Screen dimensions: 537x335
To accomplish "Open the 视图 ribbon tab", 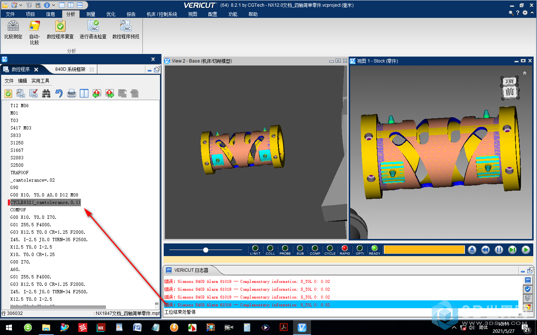I will 193,14.
